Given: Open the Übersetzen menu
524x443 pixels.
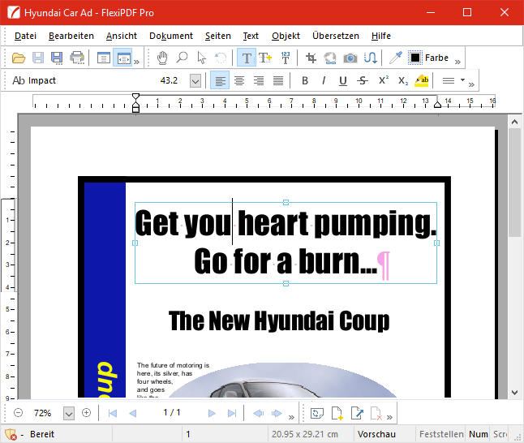Looking at the screenshot, I should [x=335, y=36].
